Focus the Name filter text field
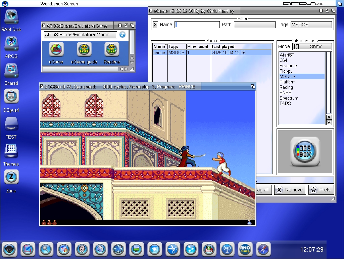344x259 pixels. [x=197, y=25]
